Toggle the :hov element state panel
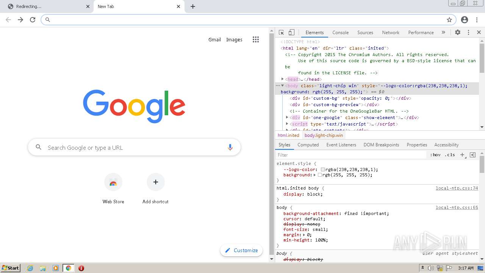Screen dimensions: 485x273 coord(435,155)
